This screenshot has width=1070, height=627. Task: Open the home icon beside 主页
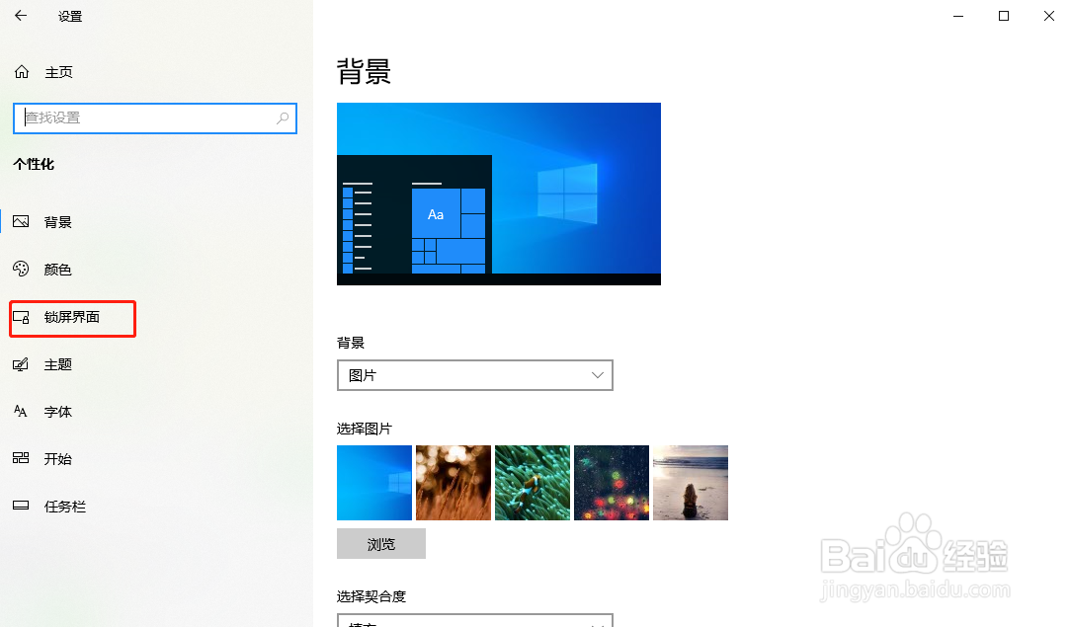(22, 72)
